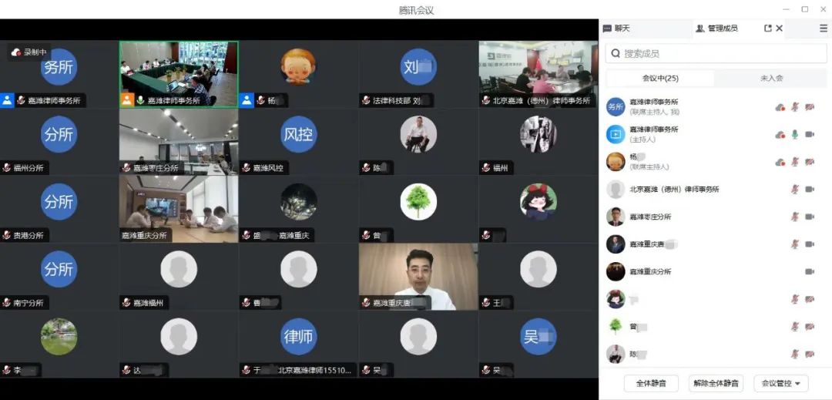Unmute 陈 microphone in member list
Viewport: 832px width, 400px height.
[795, 354]
